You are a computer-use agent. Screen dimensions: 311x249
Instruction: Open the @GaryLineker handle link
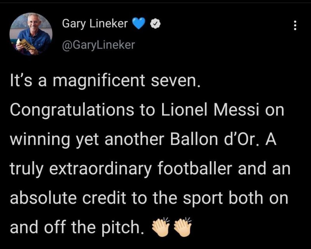pos(98,45)
